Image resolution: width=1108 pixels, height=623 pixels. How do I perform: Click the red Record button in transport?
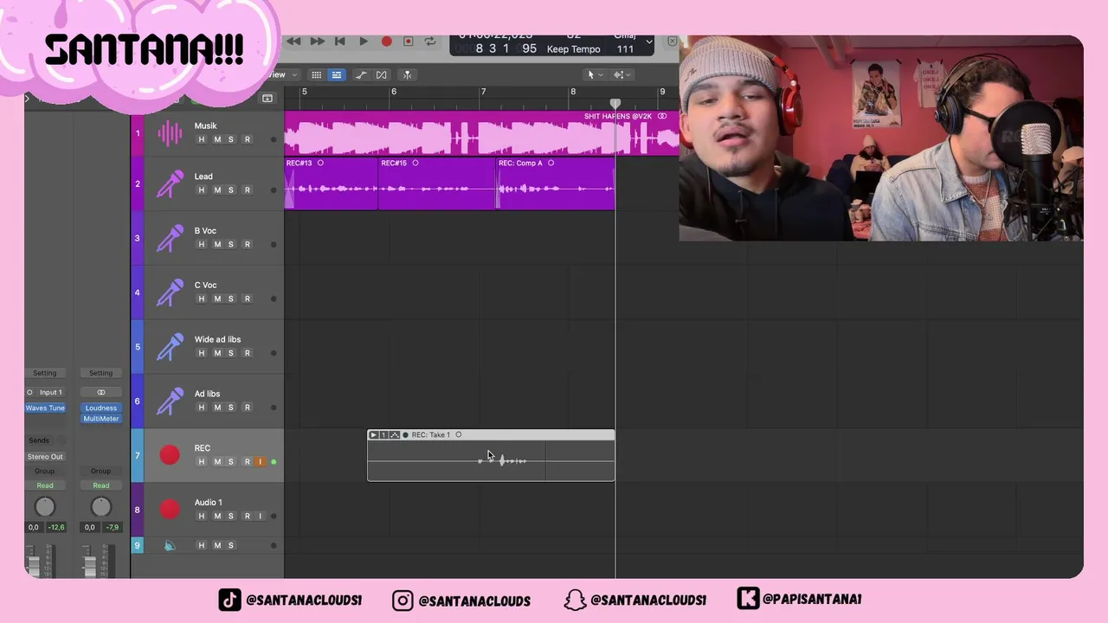[386, 42]
